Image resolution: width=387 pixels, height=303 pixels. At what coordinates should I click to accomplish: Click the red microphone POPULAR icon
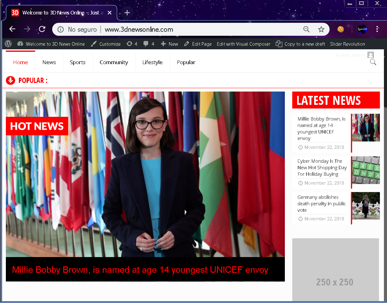(10, 80)
